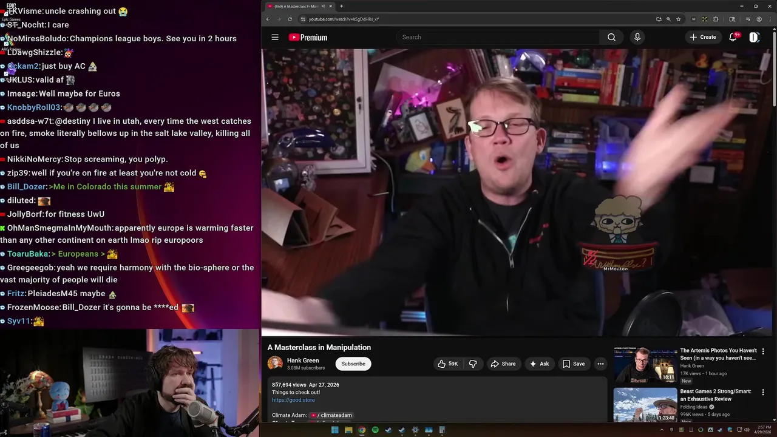
Task: Open the climateadam channel link
Action: pyautogui.click(x=331, y=415)
